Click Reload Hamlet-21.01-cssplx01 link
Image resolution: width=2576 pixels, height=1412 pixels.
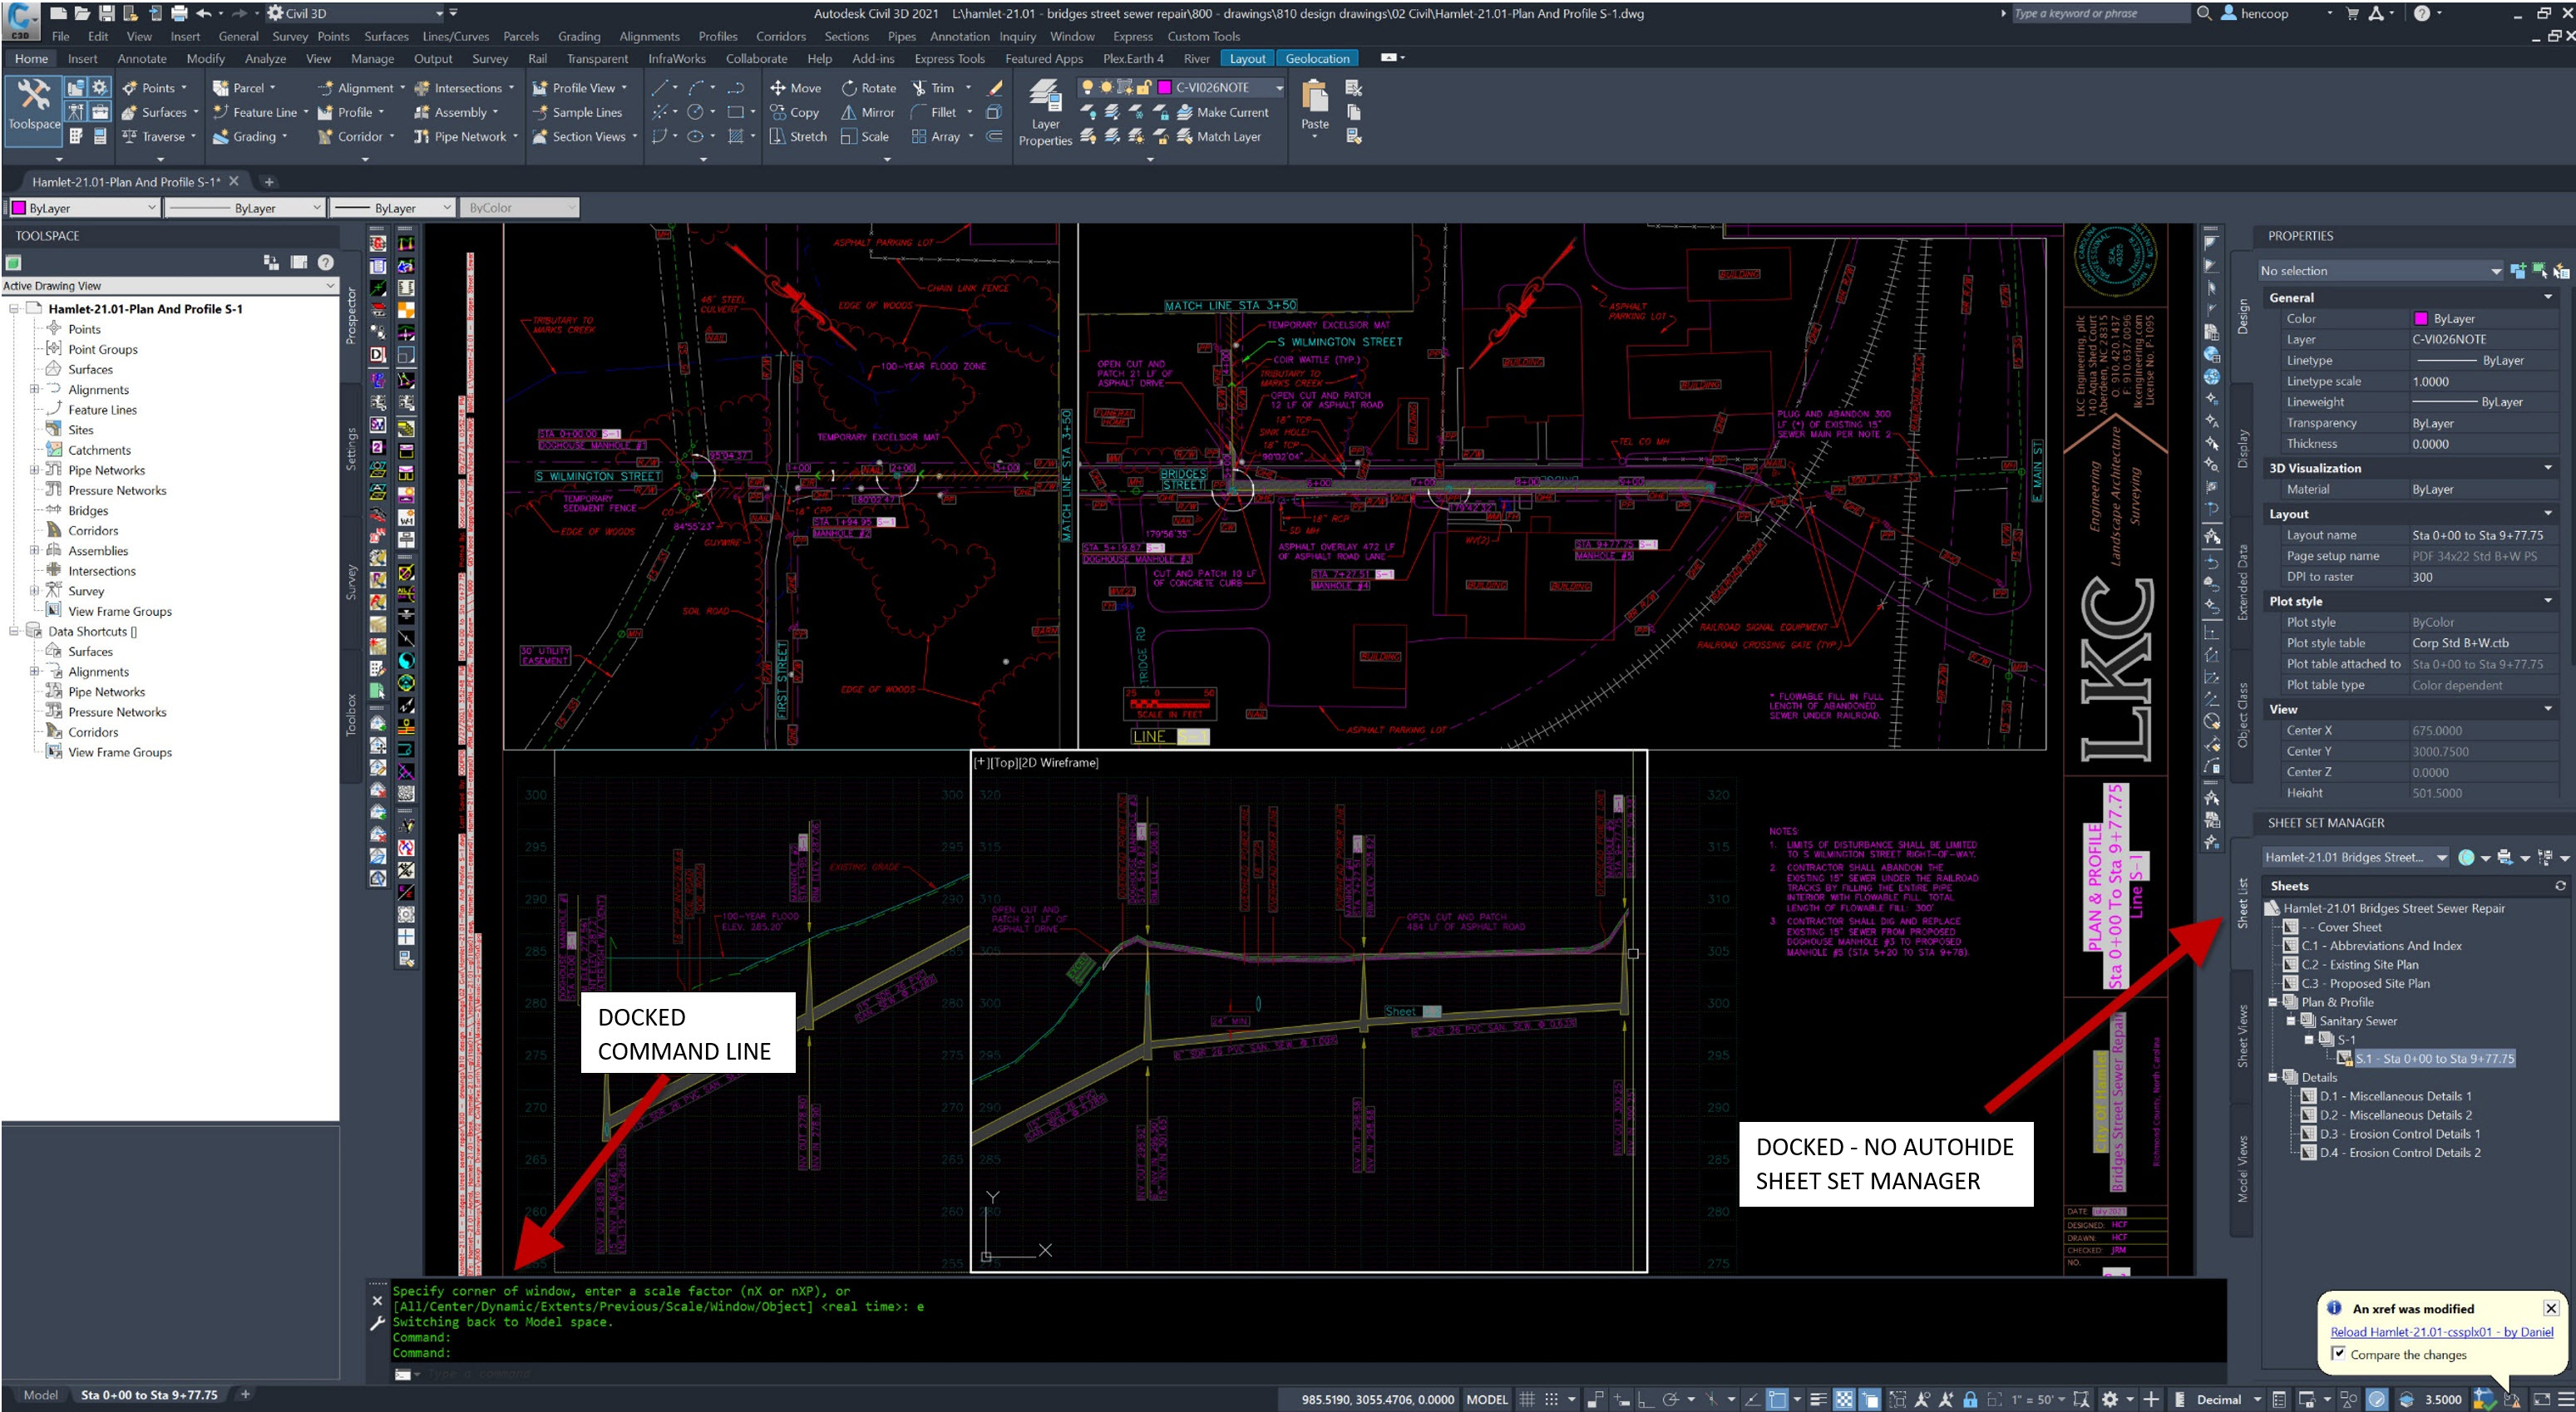coord(2441,1331)
